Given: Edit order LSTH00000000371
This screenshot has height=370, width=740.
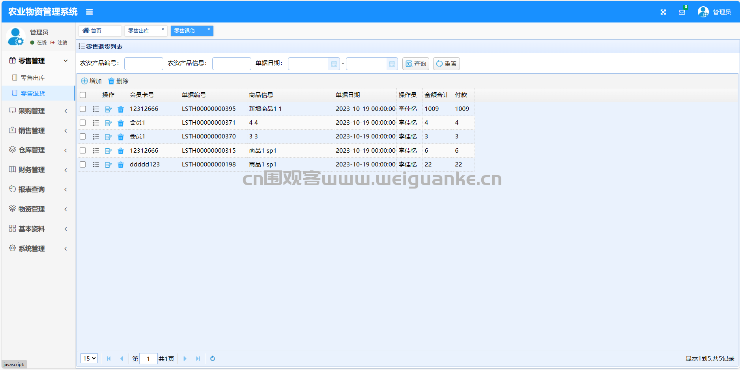Looking at the screenshot, I should [108, 123].
